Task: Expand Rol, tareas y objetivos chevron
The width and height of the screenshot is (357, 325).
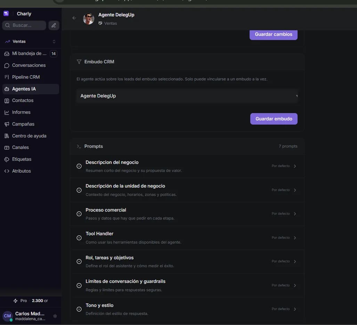Action: tap(295, 261)
